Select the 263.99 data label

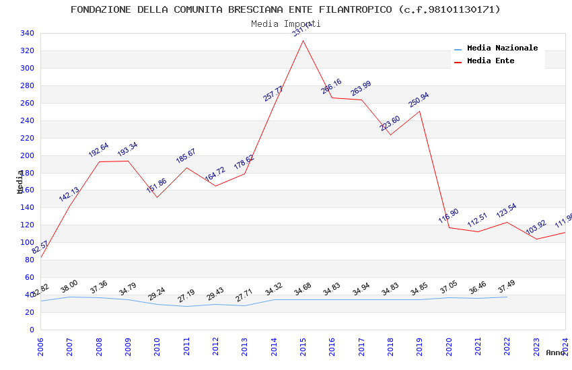pos(361,88)
